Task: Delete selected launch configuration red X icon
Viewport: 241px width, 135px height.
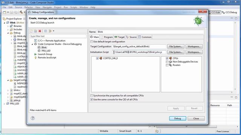Action: click(40, 31)
